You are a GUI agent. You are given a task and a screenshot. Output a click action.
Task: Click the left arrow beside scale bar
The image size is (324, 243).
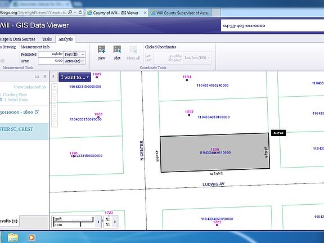pos(98,222)
